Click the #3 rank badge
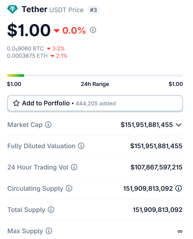The width and height of the screenshot is (193, 239). click(x=93, y=10)
